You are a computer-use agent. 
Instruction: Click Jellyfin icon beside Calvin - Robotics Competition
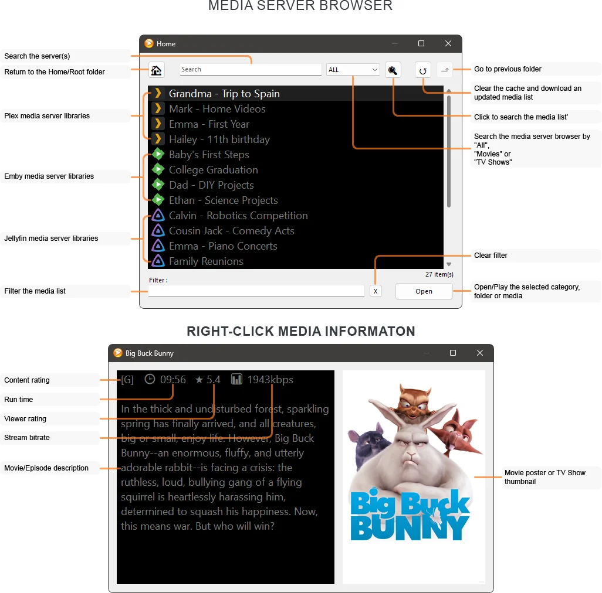[158, 215]
